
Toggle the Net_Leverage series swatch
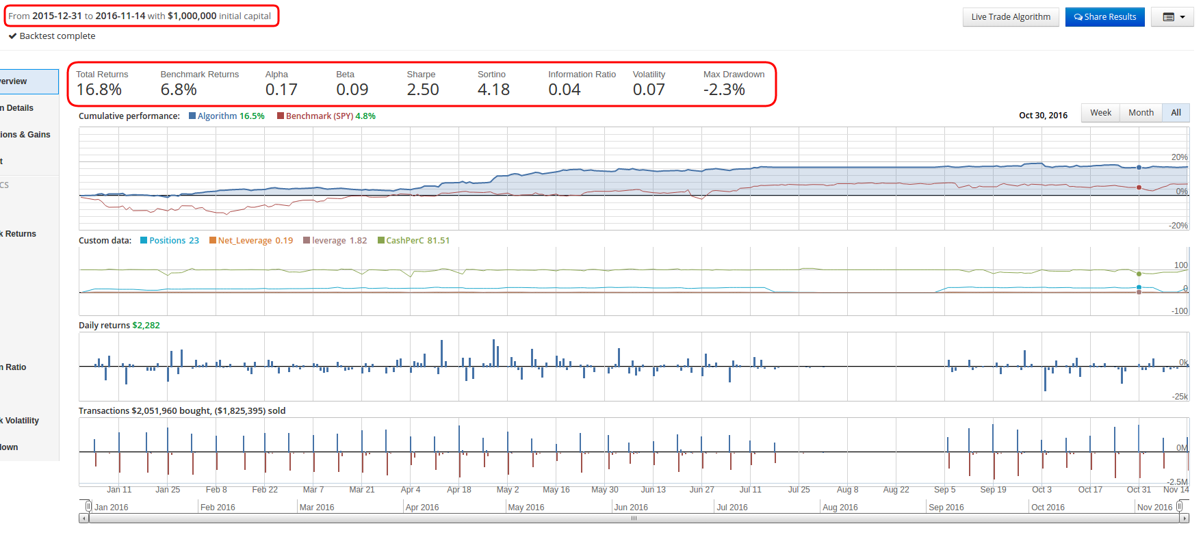(213, 241)
